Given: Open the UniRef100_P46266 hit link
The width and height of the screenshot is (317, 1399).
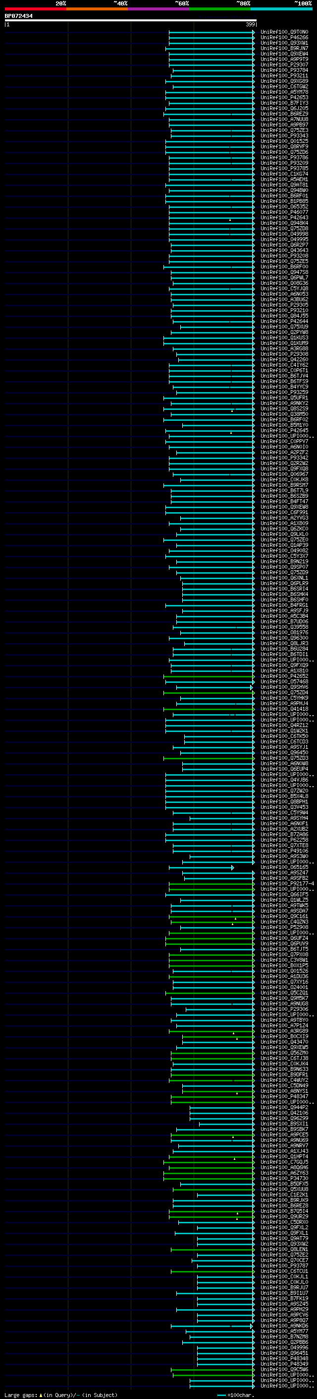Looking at the screenshot, I should [284, 38].
